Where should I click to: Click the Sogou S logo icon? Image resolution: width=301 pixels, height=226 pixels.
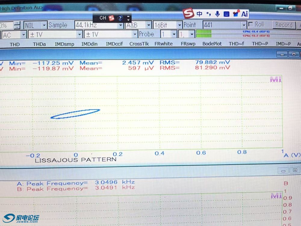188,13
